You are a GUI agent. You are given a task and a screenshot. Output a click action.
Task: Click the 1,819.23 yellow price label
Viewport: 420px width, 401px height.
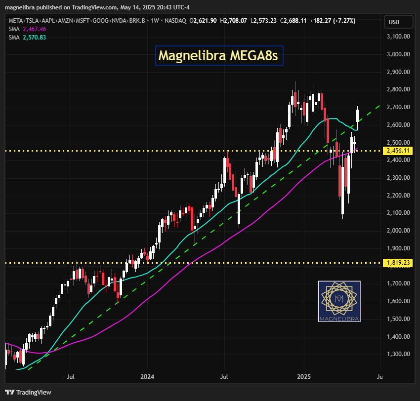(398, 263)
